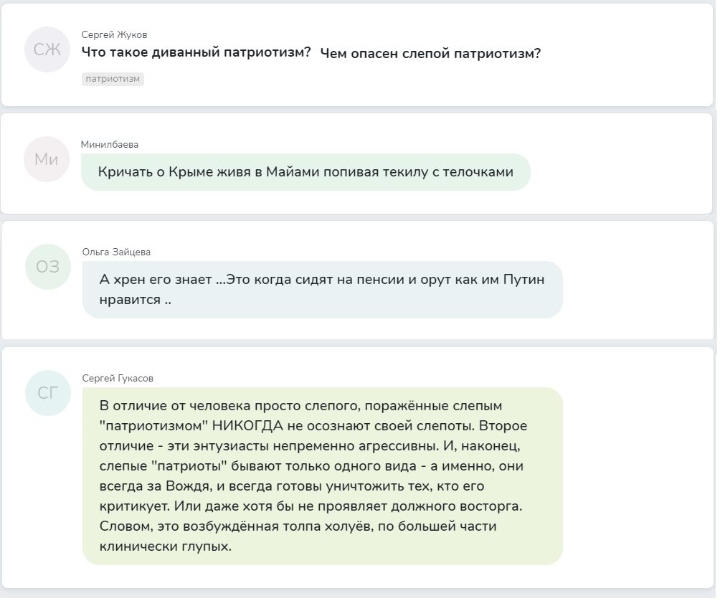Click the author name Сергей Гукасов
Screen dimensions: 720x601
pos(118,378)
